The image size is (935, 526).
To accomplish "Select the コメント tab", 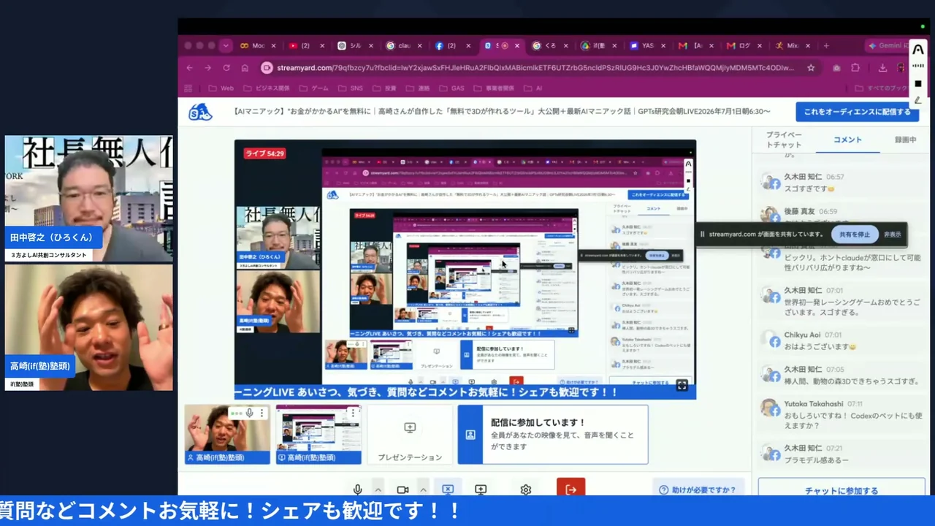I will [x=847, y=140].
